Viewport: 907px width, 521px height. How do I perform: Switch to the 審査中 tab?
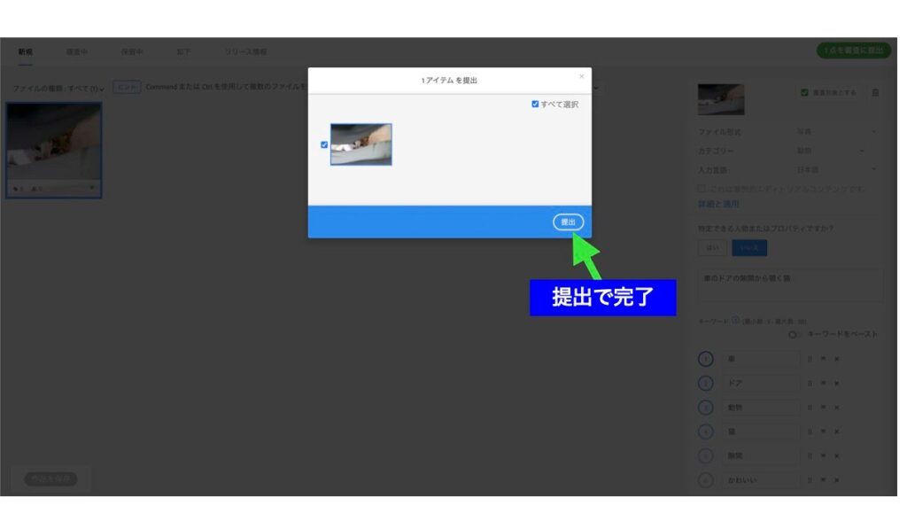[x=76, y=52]
